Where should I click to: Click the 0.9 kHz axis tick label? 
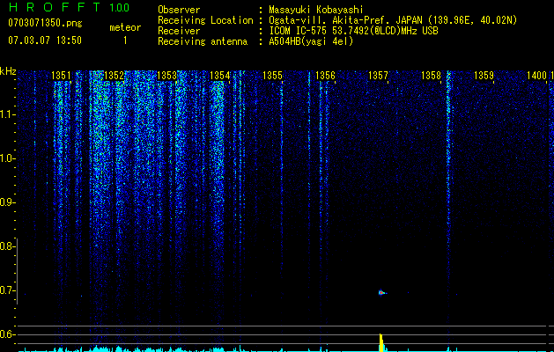coord(7,202)
